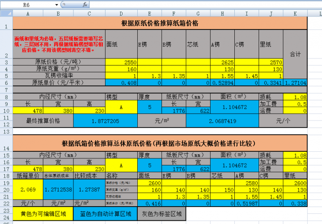Select row 12 header

(x=6, y=120)
